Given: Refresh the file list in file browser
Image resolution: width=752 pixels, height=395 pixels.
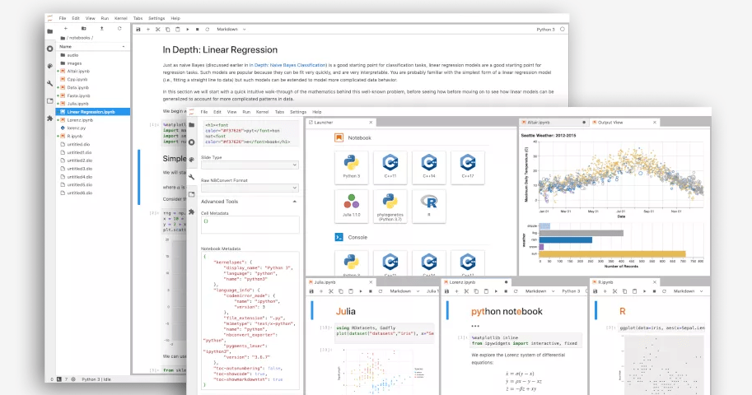Looking at the screenshot, I should pos(119,29).
